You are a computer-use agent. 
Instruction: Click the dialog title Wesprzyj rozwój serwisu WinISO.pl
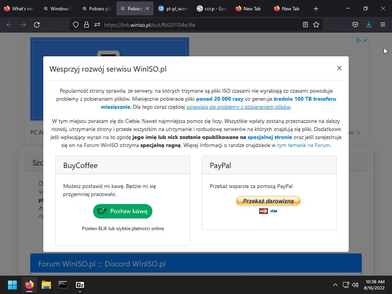(x=108, y=69)
